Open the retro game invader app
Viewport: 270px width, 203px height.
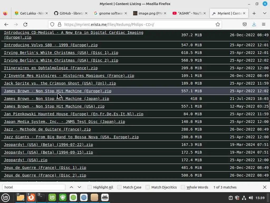pyautogui.click(x=105, y=197)
